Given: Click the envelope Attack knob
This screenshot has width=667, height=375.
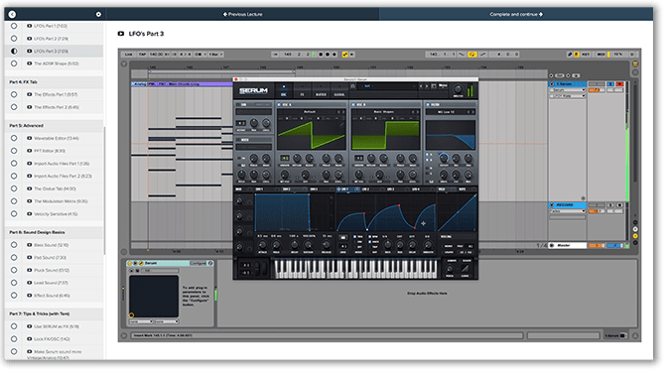Looking at the screenshot, I should coord(262,245).
